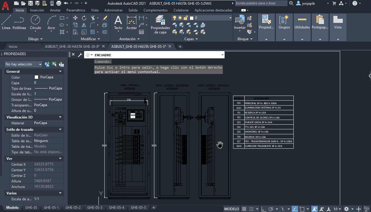The image size is (371, 212).
Task: Open the 'No hay selección' dropdown
Action: click(x=24, y=64)
